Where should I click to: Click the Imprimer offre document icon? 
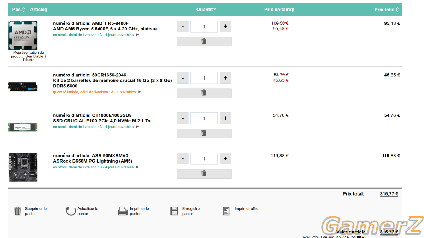226,211
